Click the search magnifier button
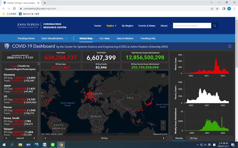 pyautogui.click(x=214, y=26)
